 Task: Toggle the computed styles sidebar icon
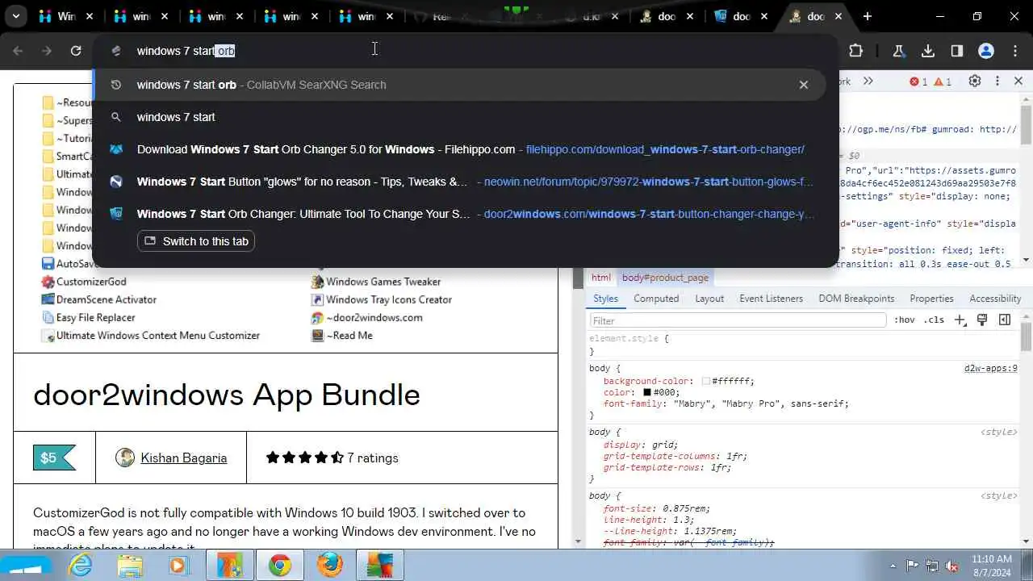pos(1005,320)
